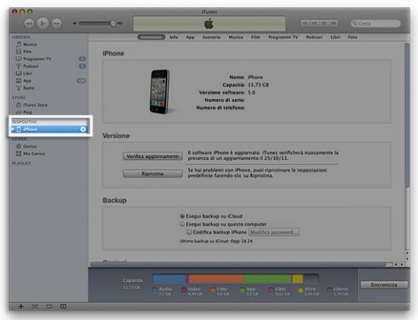This screenshot has height=320, width=418.
Task: Switch to the Film tab
Action: (256, 37)
